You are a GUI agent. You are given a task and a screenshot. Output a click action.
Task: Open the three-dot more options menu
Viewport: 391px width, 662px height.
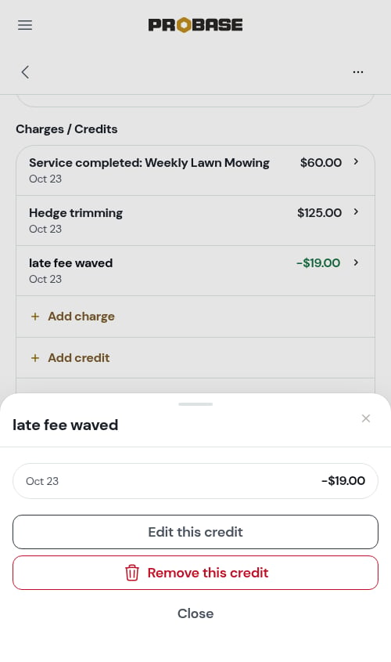pyautogui.click(x=358, y=72)
